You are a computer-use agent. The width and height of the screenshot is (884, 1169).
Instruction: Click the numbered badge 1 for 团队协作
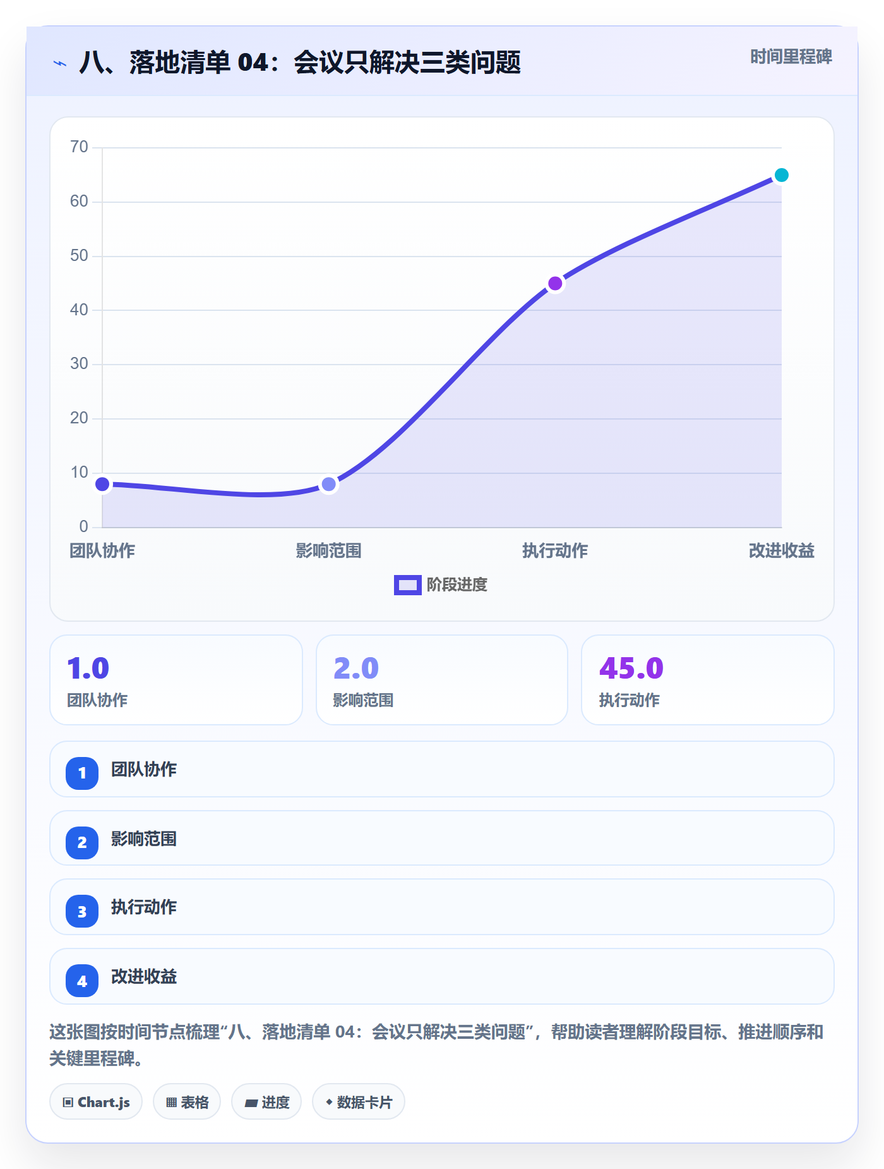click(x=82, y=773)
